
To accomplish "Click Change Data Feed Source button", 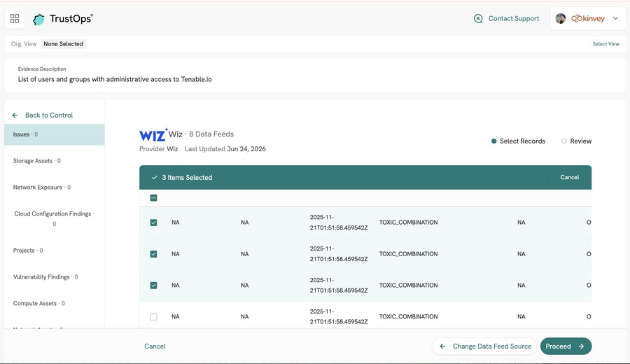I will (x=484, y=346).
